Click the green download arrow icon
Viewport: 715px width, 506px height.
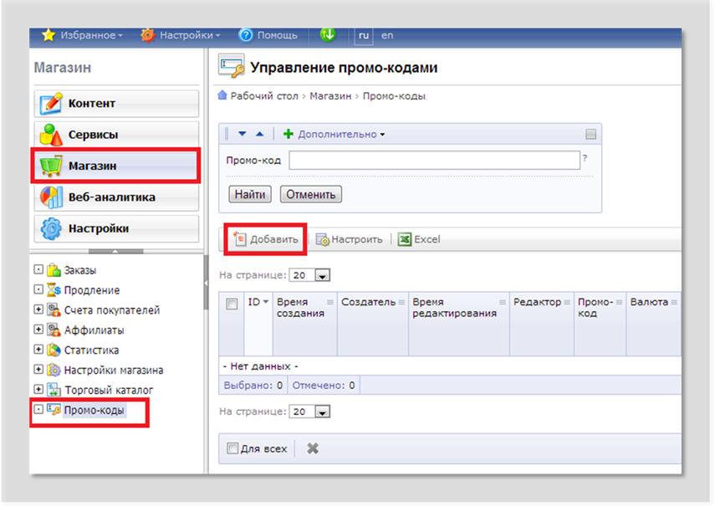coord(328,35)
